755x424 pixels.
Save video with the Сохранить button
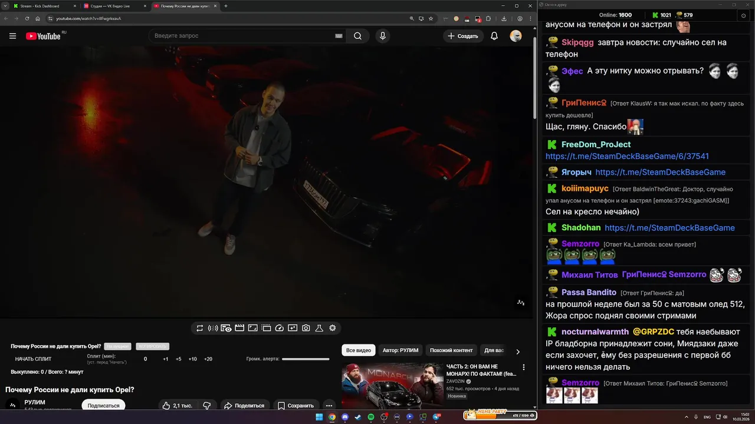point(296,406)
